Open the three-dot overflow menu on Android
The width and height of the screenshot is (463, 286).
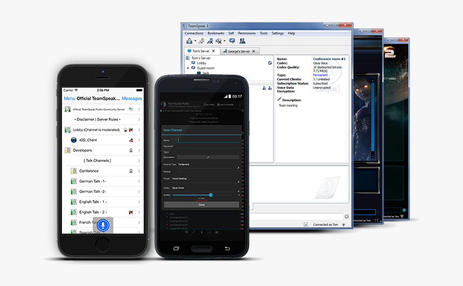(x=240, y=104)
